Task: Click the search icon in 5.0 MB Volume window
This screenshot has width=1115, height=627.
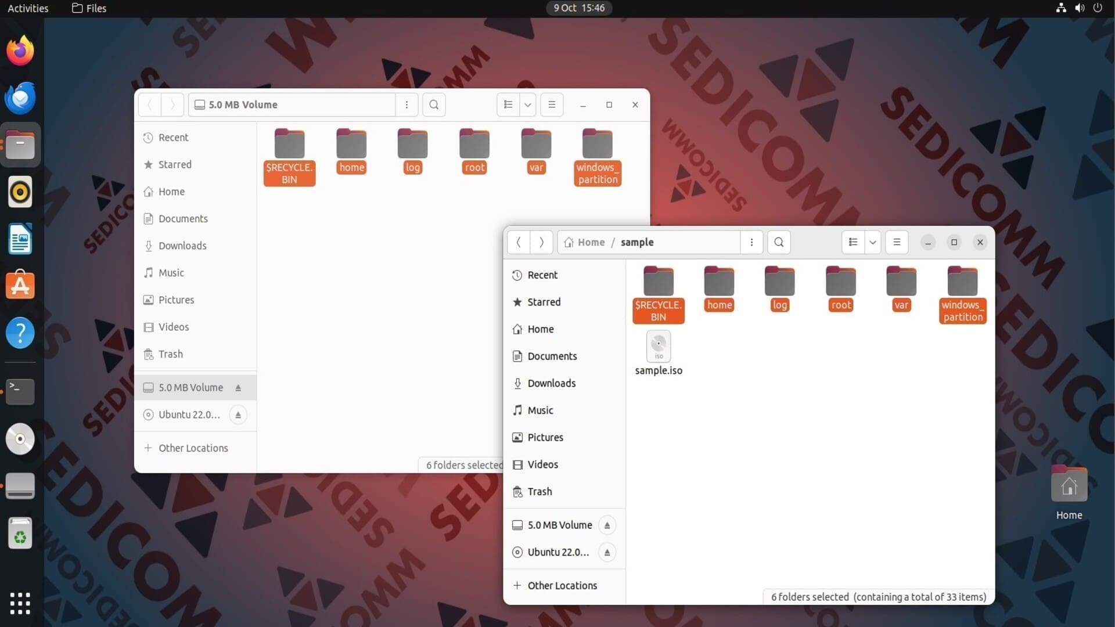Action: (434, 105)
